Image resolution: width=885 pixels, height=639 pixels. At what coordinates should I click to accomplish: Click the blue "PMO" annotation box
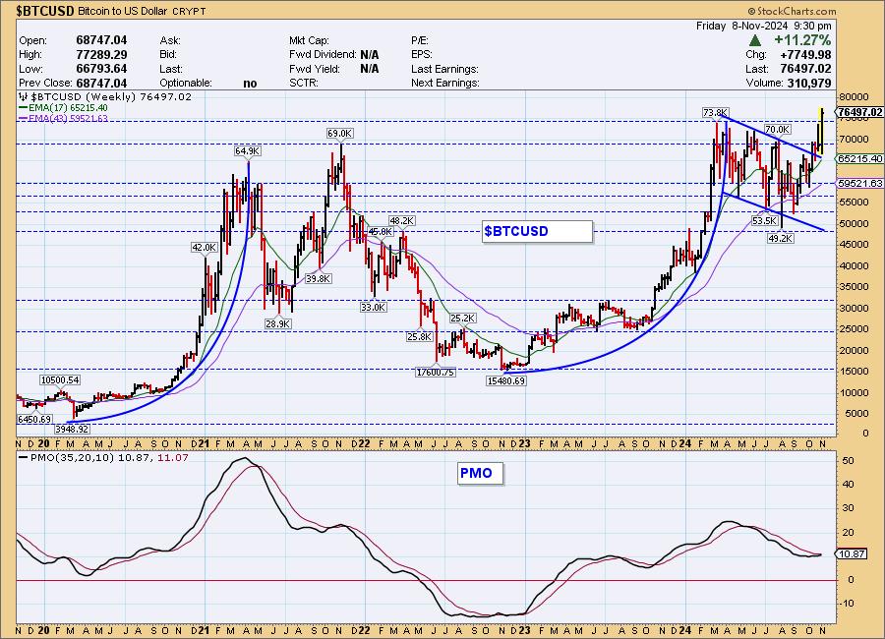tap(480, 473)
